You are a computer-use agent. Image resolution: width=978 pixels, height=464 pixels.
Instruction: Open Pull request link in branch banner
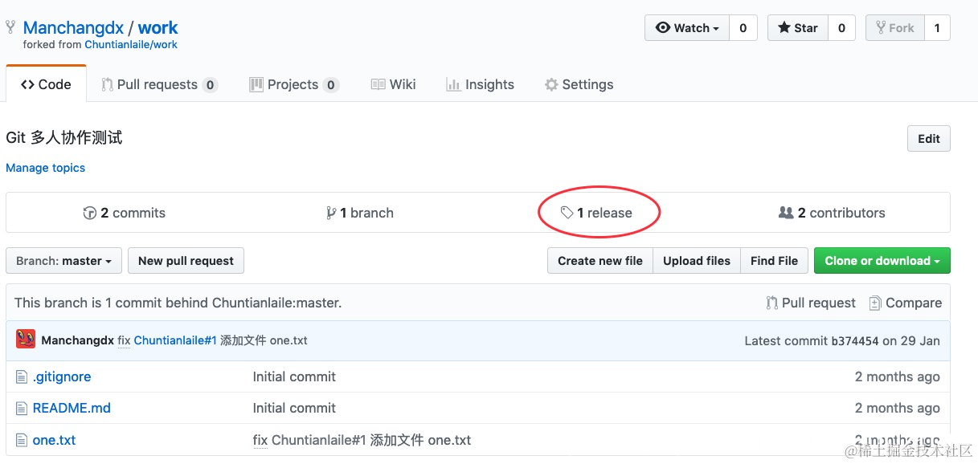[x=811, y=303]
